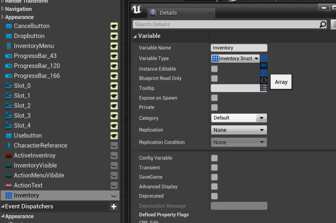Click the search magnifier in Search Details

tap(323, 24)
